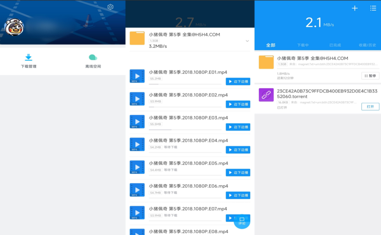The width and height of the screenshot is (381, 235).
Task: Switch to the 下载中 tab
Action: point(303,45)
